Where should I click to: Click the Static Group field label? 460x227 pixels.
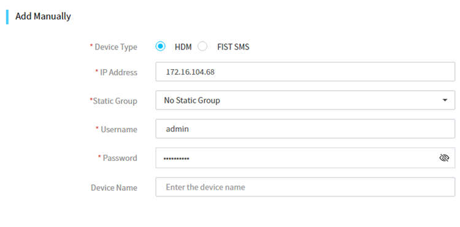point(113,101)
